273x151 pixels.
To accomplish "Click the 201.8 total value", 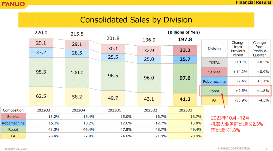I will tap(113, 38).
